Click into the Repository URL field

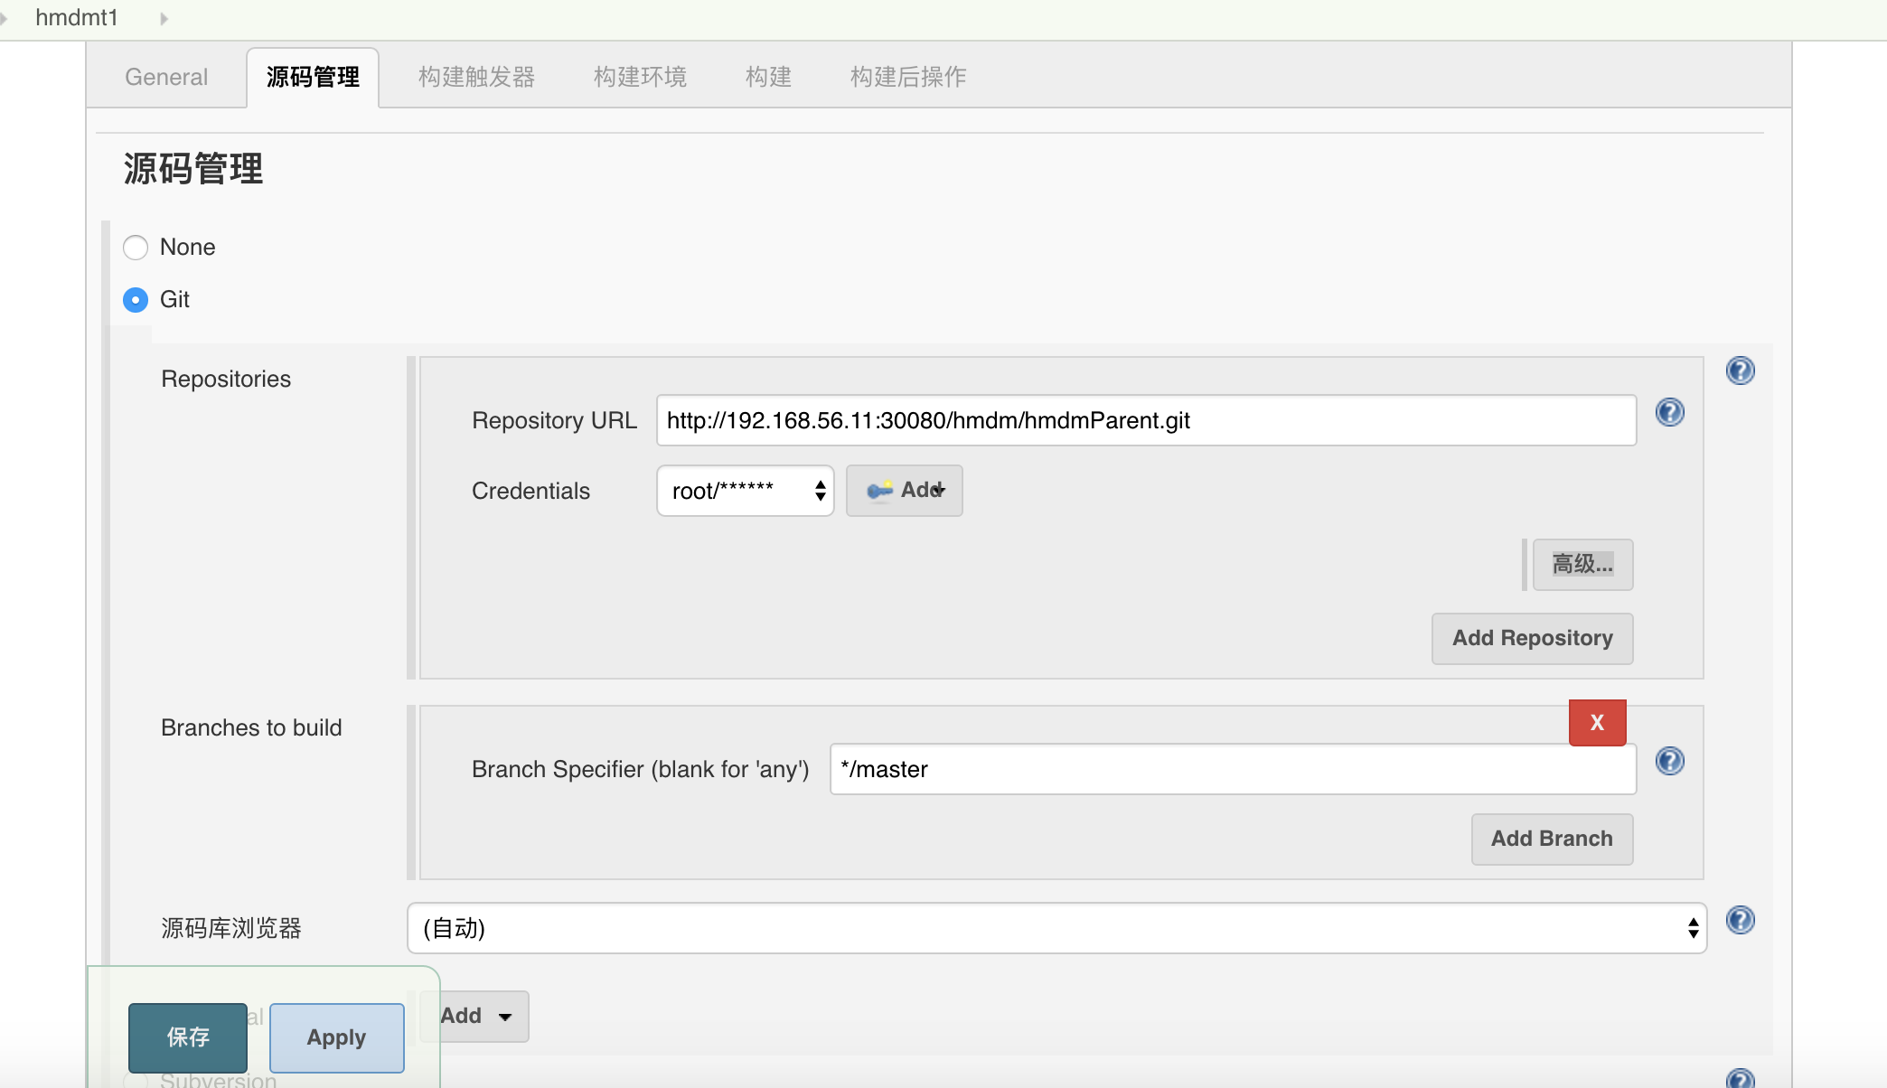[1145, 420]
